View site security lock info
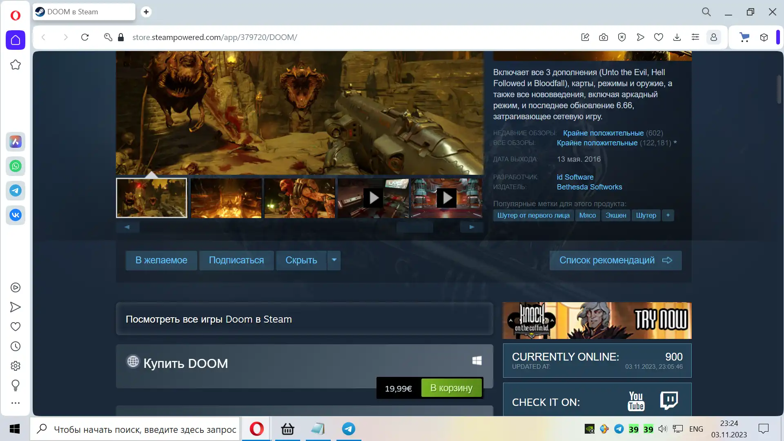784x441 pixels. tap(121, 37)
